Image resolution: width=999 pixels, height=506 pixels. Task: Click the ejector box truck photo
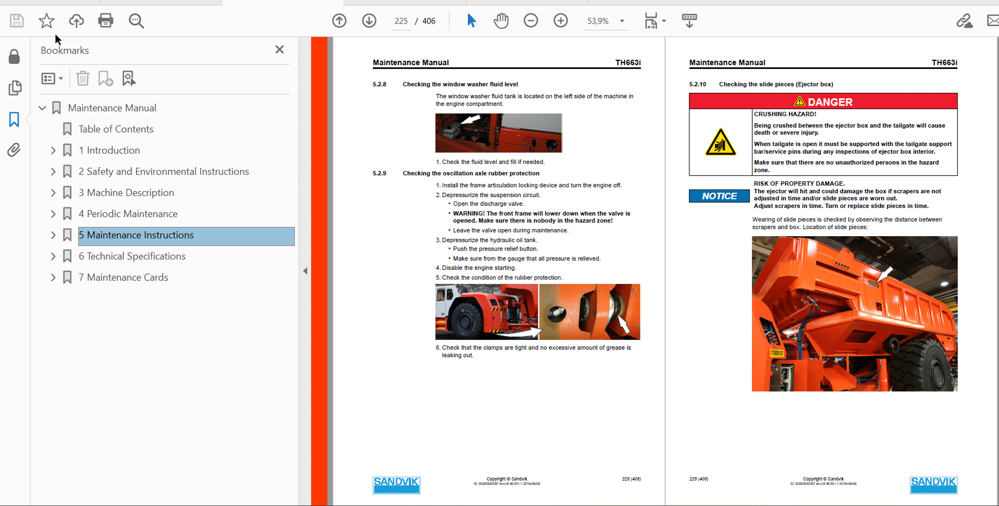coord(855,314)
